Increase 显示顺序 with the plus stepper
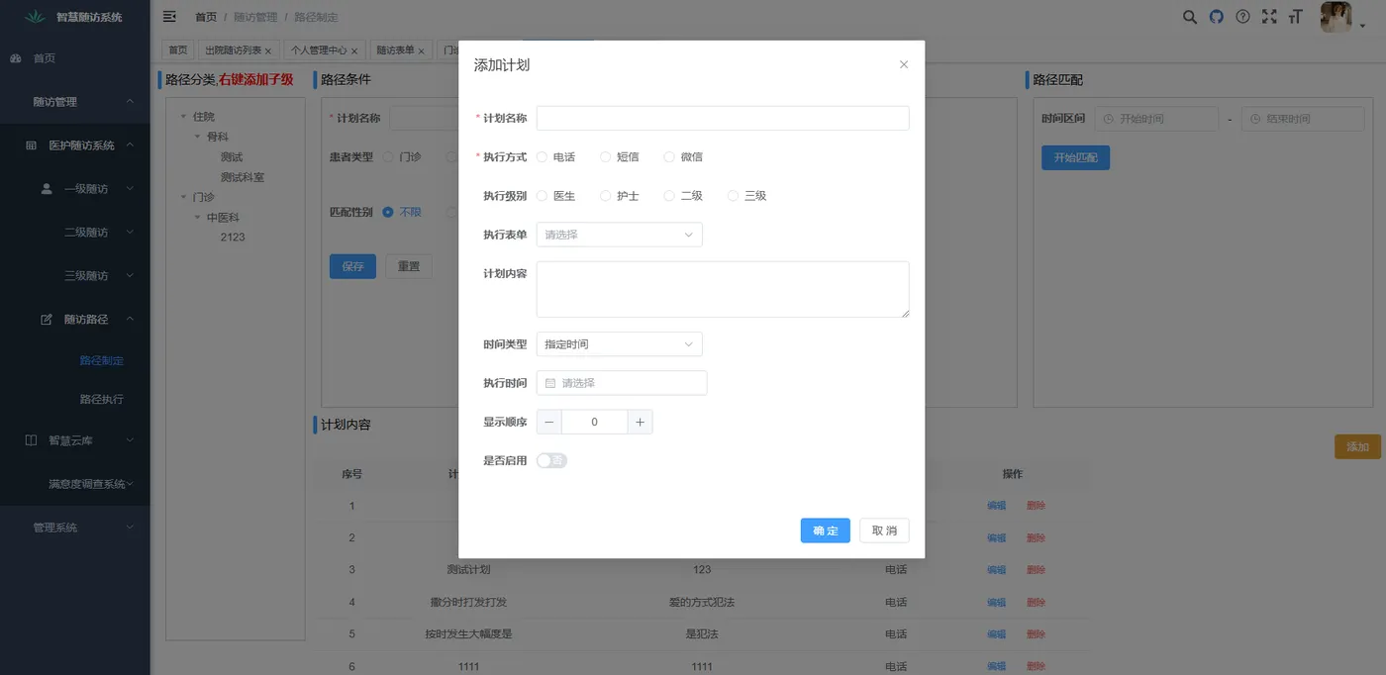 (x=640, y=421)
